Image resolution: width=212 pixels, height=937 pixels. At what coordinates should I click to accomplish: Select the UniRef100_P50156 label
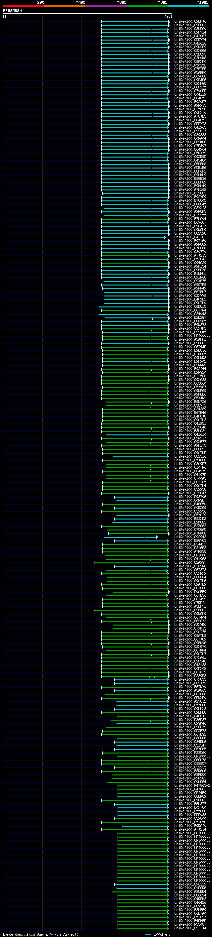pyautogui.click(x=190, y=65)
